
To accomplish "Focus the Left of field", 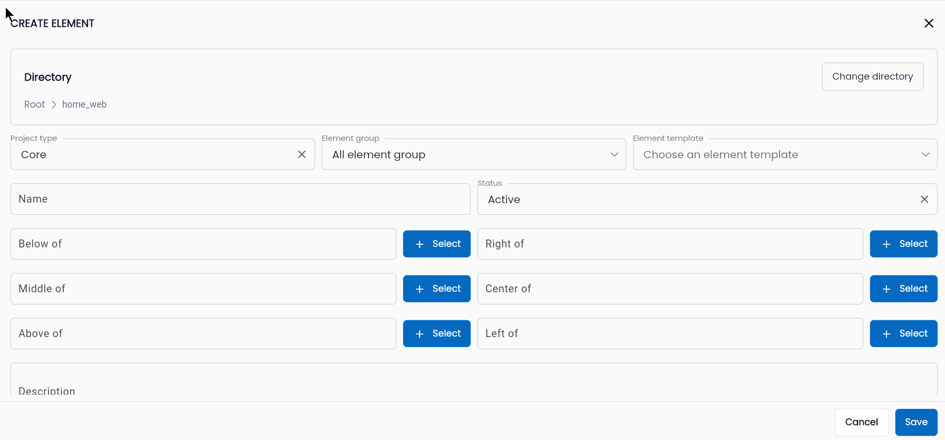I will click(x=670, y=333).
